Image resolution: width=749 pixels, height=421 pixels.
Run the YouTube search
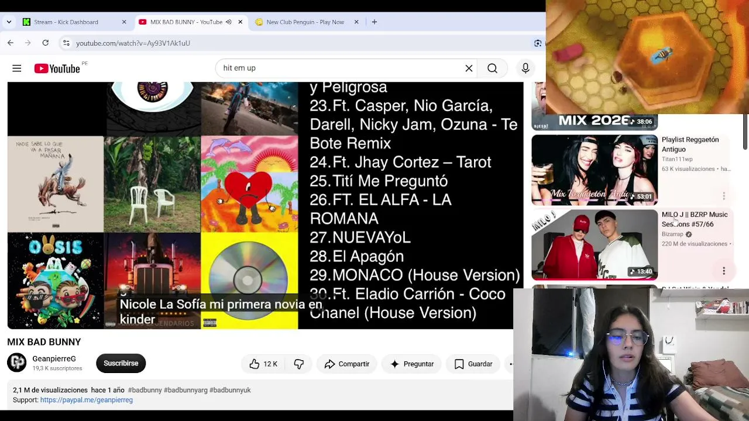pyautogui.click(x=492, y=68)
